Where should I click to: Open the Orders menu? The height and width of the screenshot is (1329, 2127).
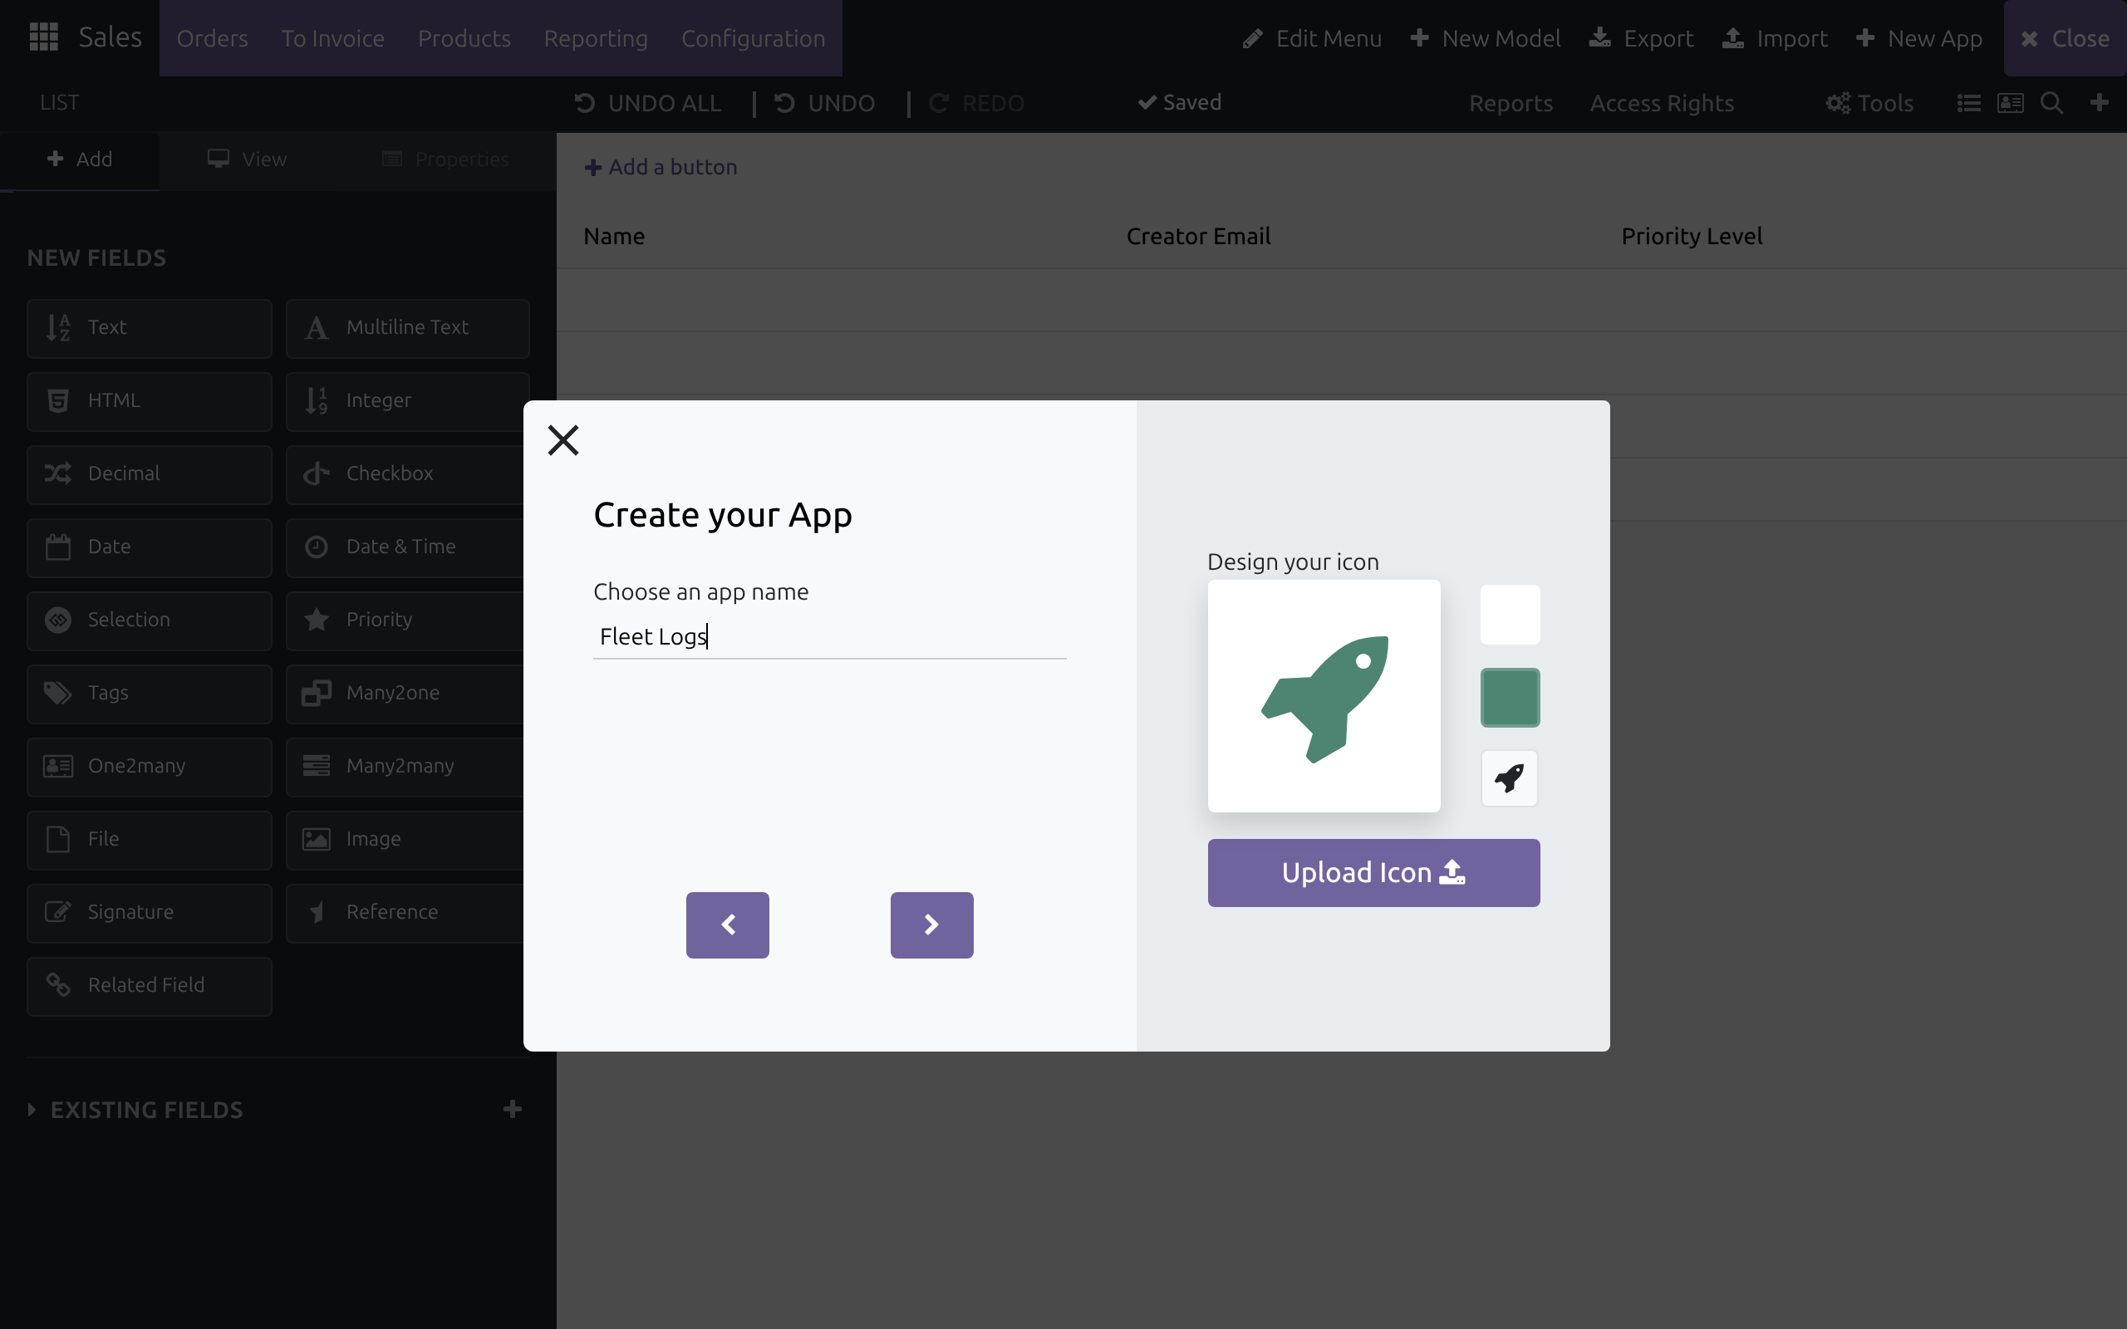pyautogui.click(x=212, y=38)
